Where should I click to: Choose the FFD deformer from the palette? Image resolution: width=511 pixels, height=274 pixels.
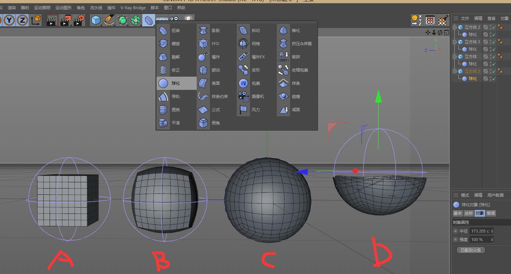point(203,44)
